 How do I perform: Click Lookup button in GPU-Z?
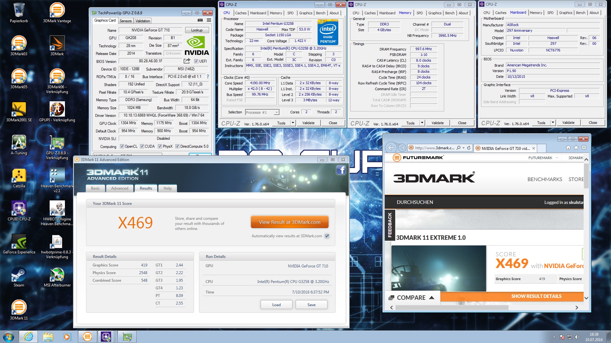coord(197,30)
